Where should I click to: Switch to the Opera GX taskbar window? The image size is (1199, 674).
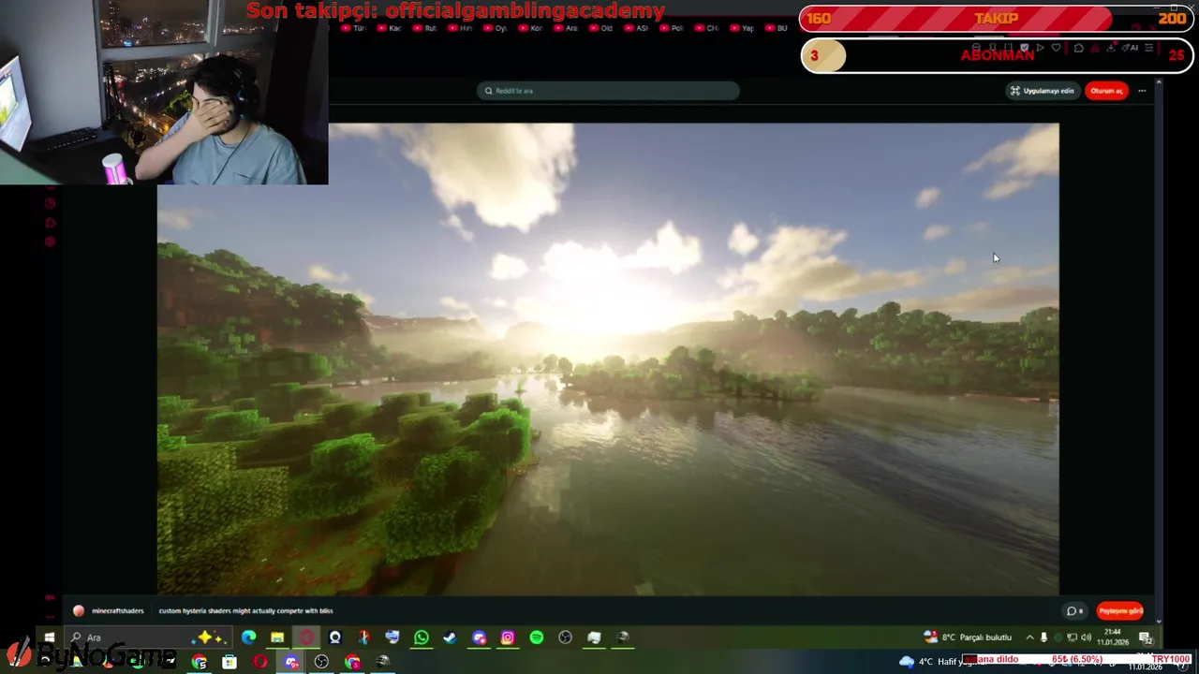(306, 637)
